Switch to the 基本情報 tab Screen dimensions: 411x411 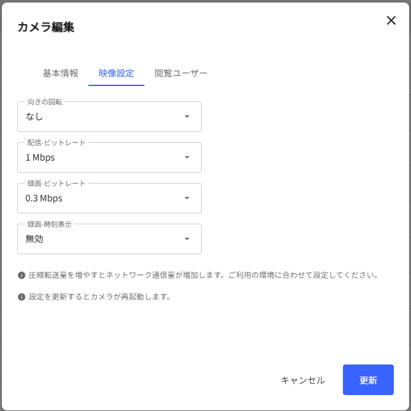[x=60, y=73]
